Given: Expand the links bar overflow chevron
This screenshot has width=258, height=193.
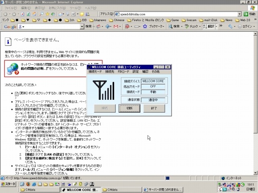Looking at the screenshot, I should (x=255, y=19).
